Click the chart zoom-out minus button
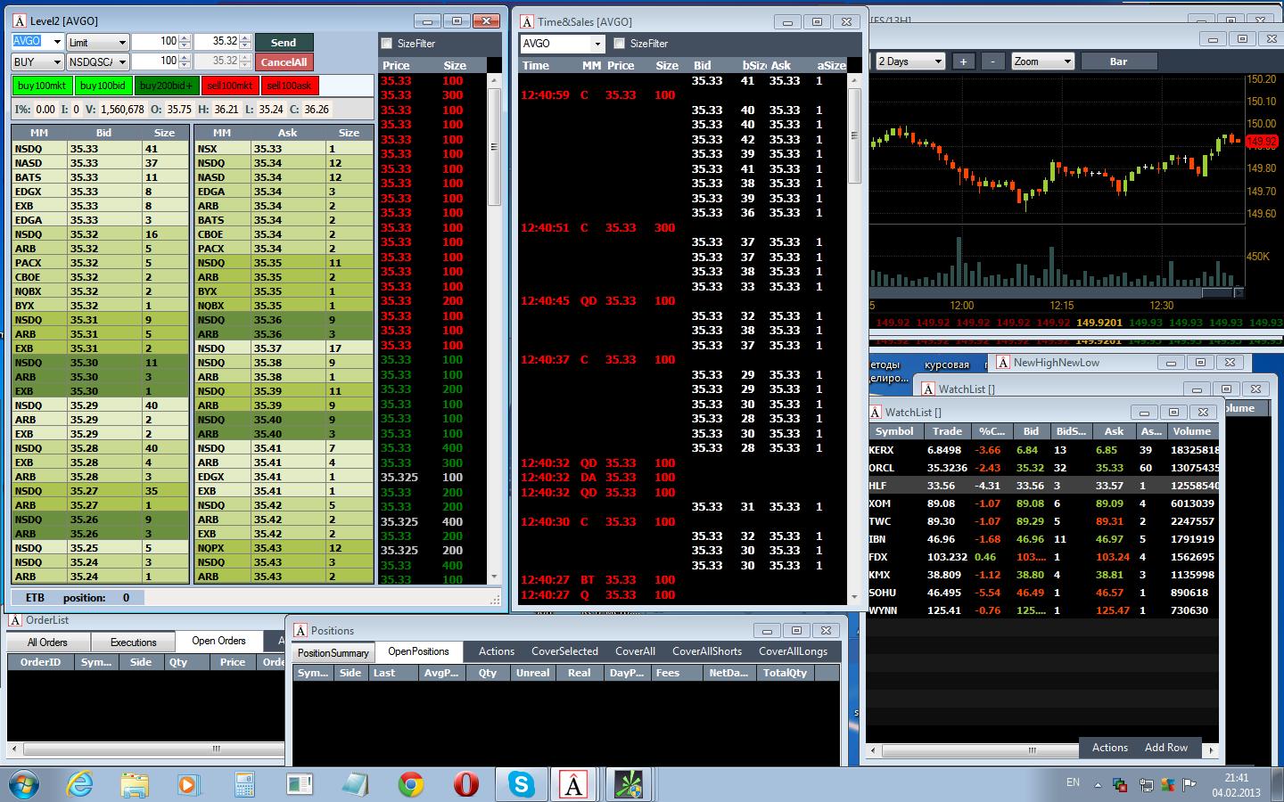Image resolution: width=1284 pixels, height=802 pixels. pos(992,61)
